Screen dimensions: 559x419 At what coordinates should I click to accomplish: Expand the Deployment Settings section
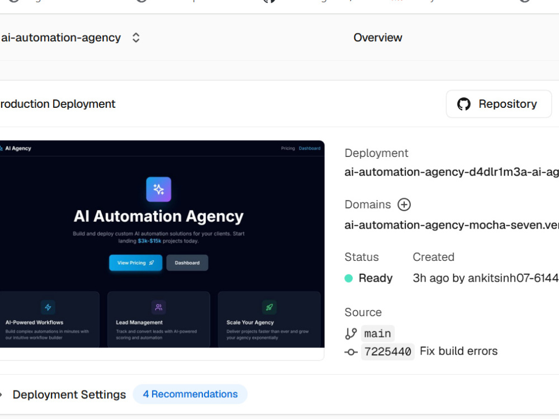(x=69, y=394)
